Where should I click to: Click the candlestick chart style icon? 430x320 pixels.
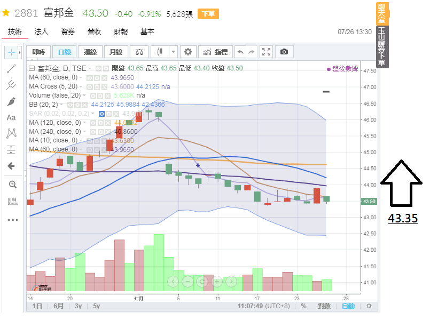(x=160, y=52)
